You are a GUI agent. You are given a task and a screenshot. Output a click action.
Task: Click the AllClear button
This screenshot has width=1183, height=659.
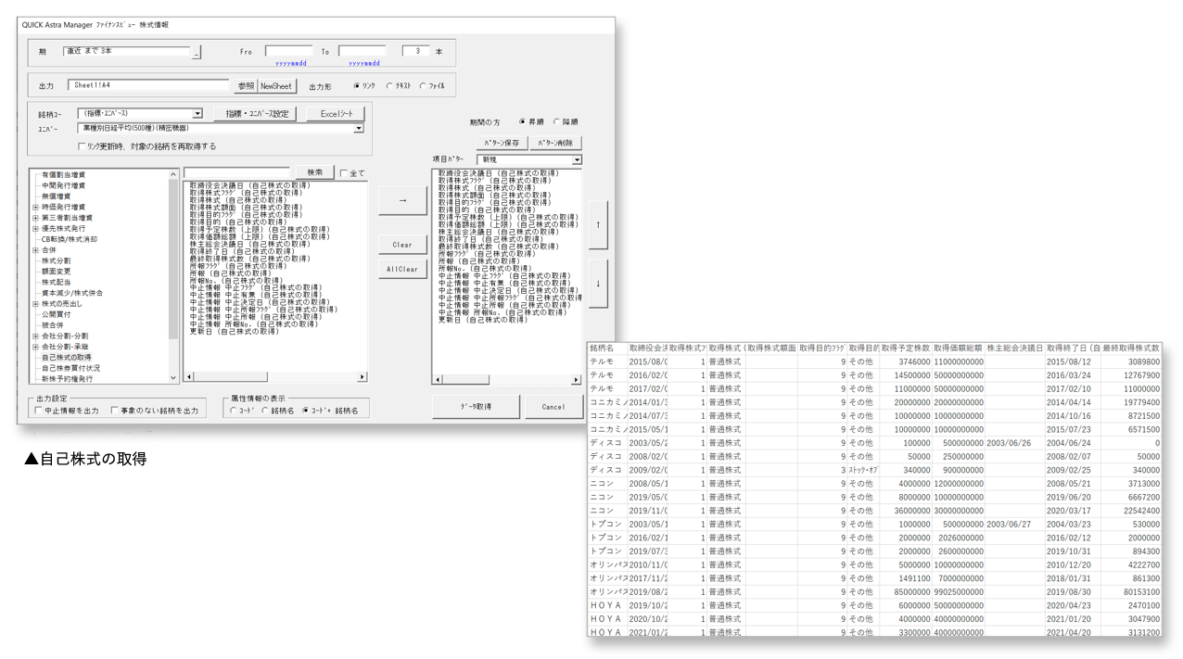point(402,270)
